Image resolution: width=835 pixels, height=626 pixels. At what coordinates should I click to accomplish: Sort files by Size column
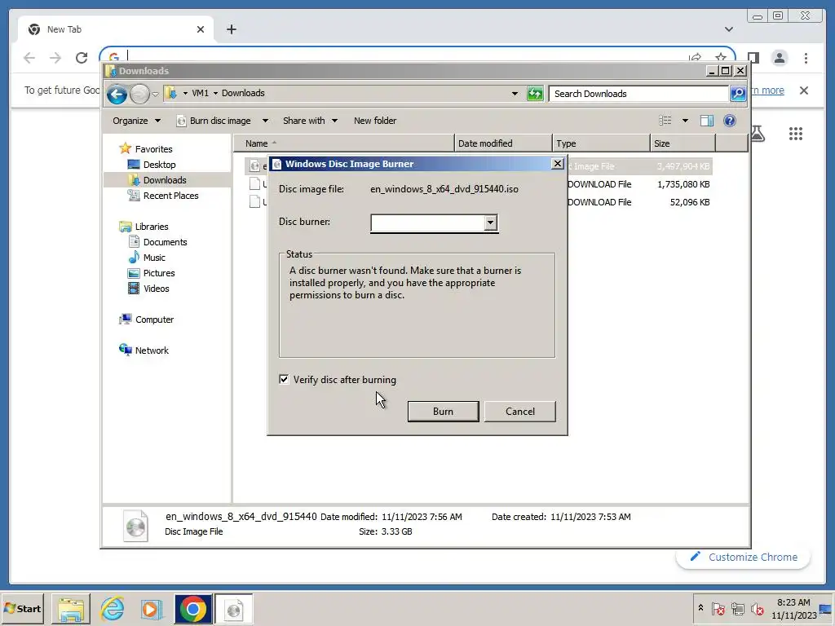tap(683, 143)
